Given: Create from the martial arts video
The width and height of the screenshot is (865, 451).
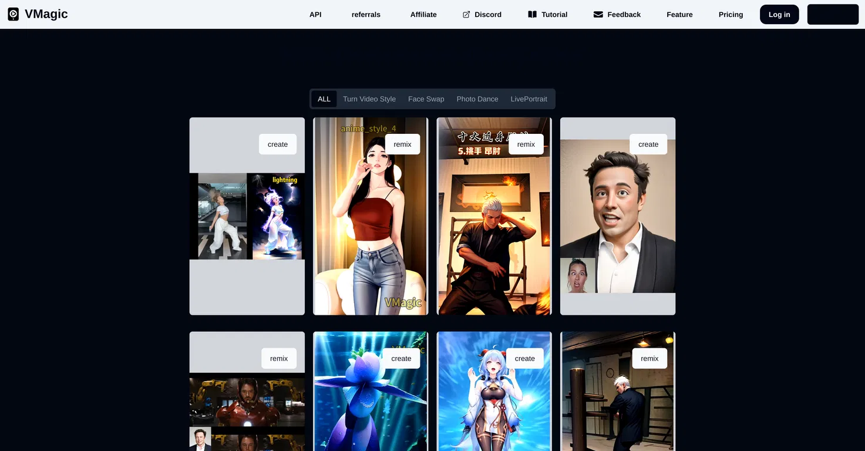Looking at the screenshot, I should [x=526, y=144].
